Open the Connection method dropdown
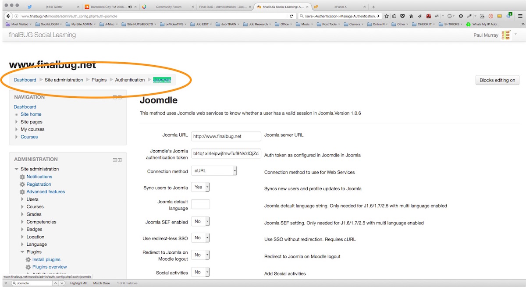This screenshot has height=287, width=526. [214, 171]
